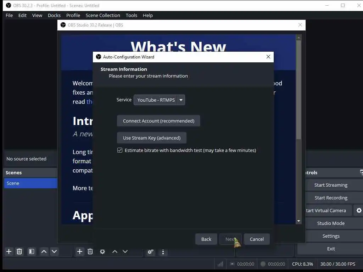Click the network signal bars status icon
Image resolution: width=363 pixels, height=272 pixels.
pyautogui.click(x=220, y=264)
